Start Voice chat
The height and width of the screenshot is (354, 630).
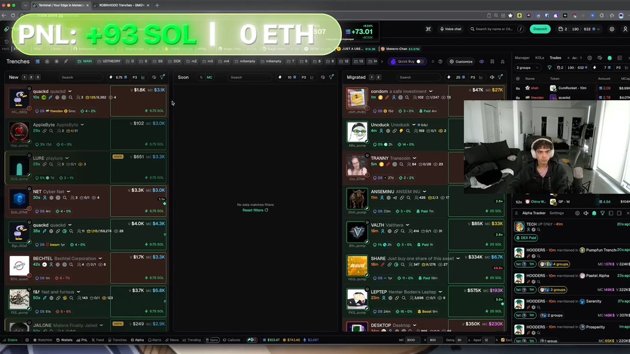coord(450,29)
